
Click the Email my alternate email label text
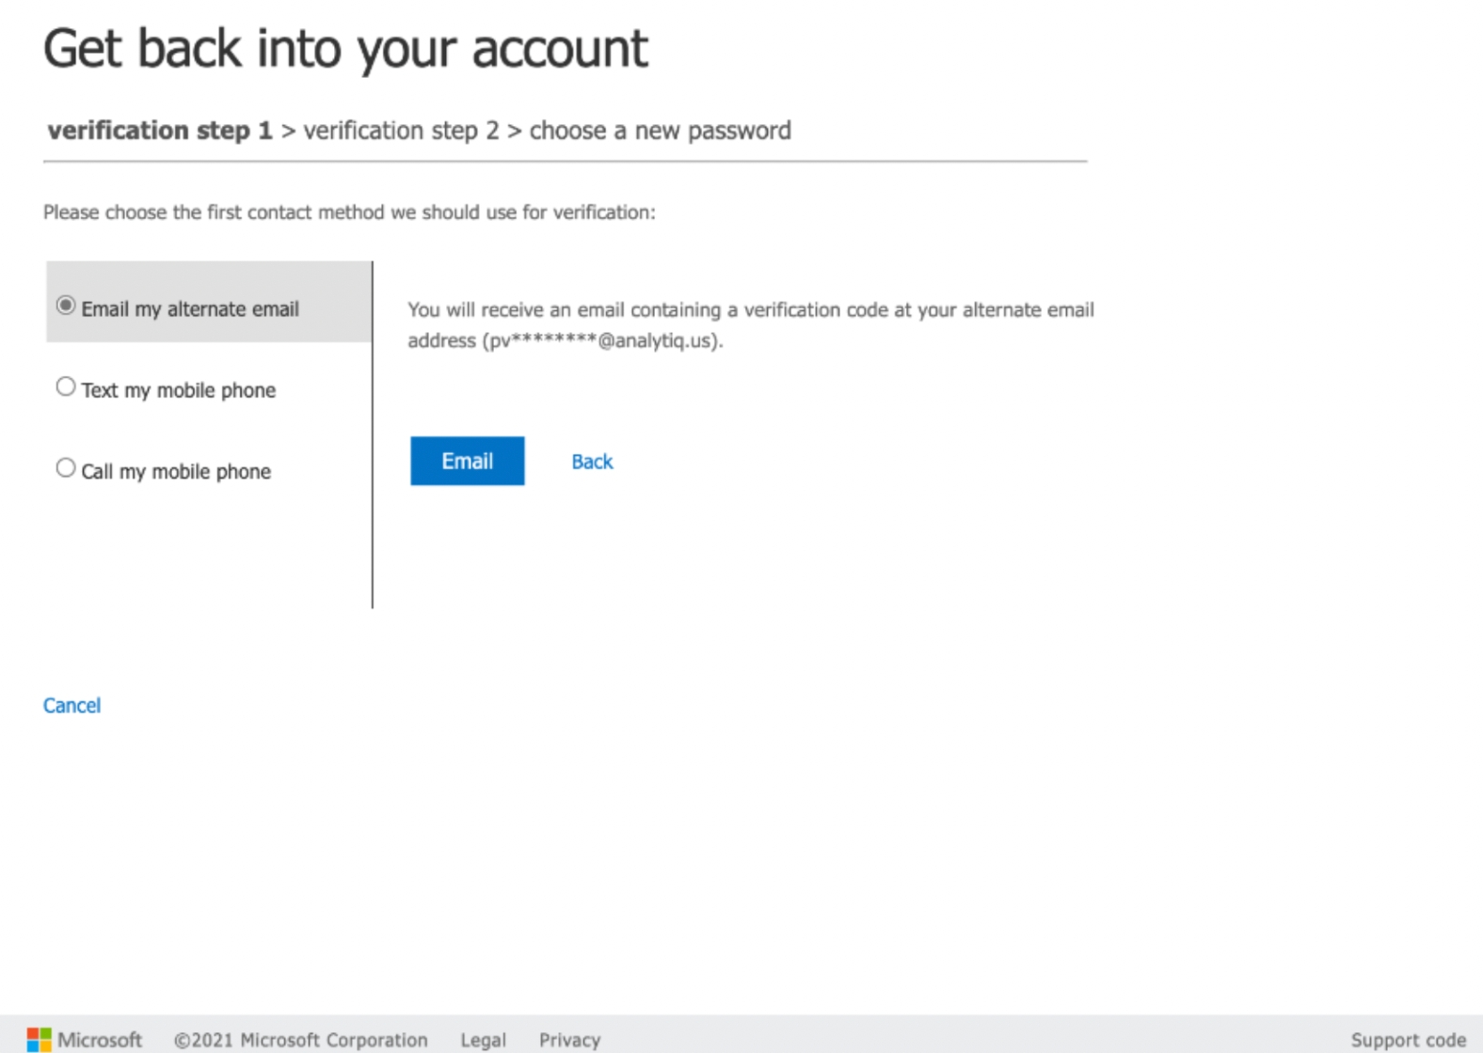[x=190, y=309]
